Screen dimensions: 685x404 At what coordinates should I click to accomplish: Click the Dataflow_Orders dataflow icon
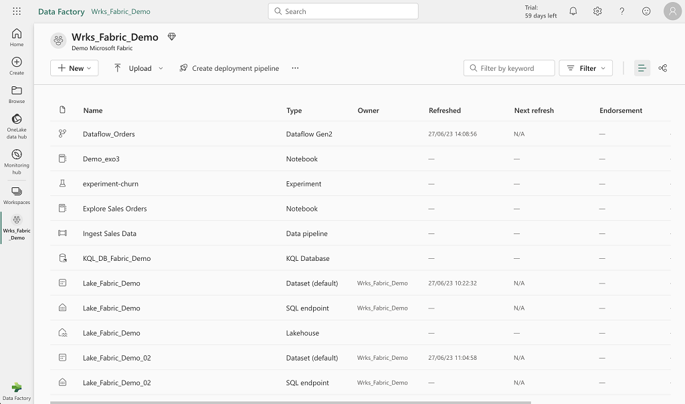point(62,134)
